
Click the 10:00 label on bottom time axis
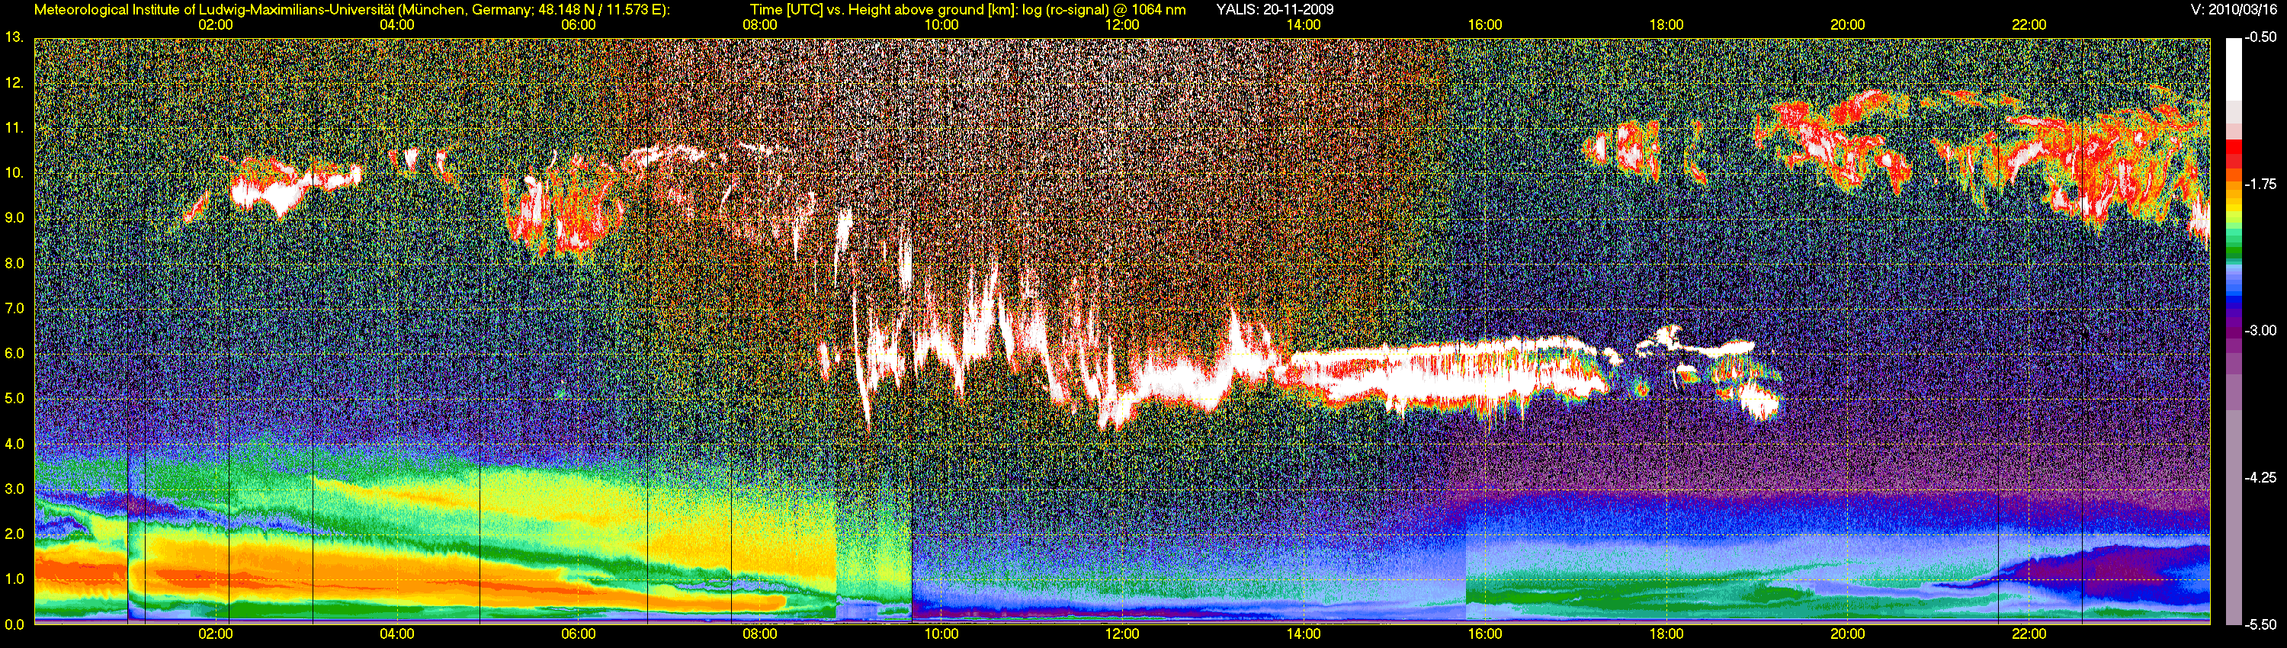click(941, 635)
